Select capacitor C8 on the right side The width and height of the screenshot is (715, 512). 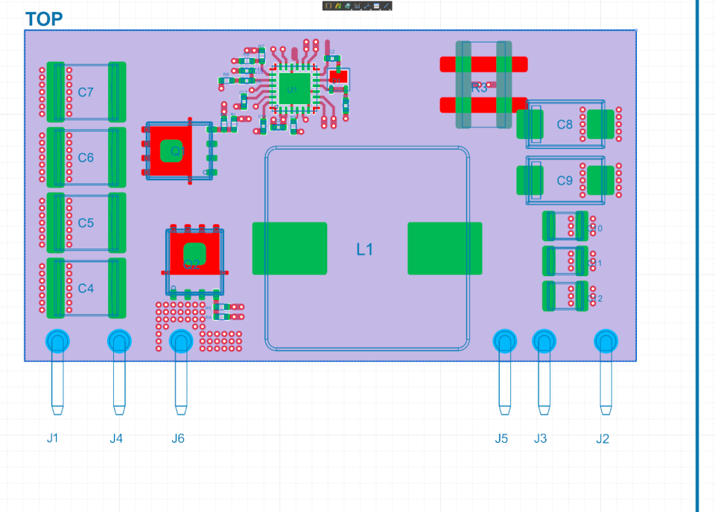tap(565, 125)
